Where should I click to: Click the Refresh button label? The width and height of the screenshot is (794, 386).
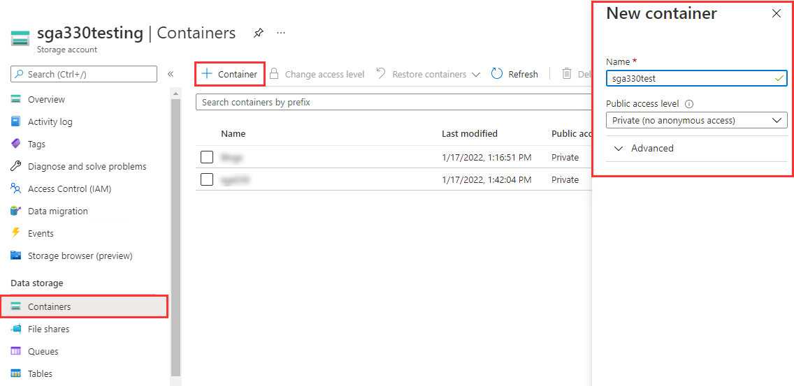523,75
